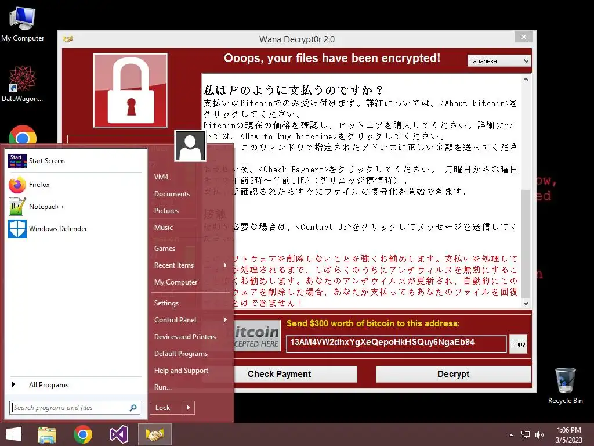The image size is (594, 446).
Task: Open the DataWagon desktop shortcut
Action: (22, 84)
